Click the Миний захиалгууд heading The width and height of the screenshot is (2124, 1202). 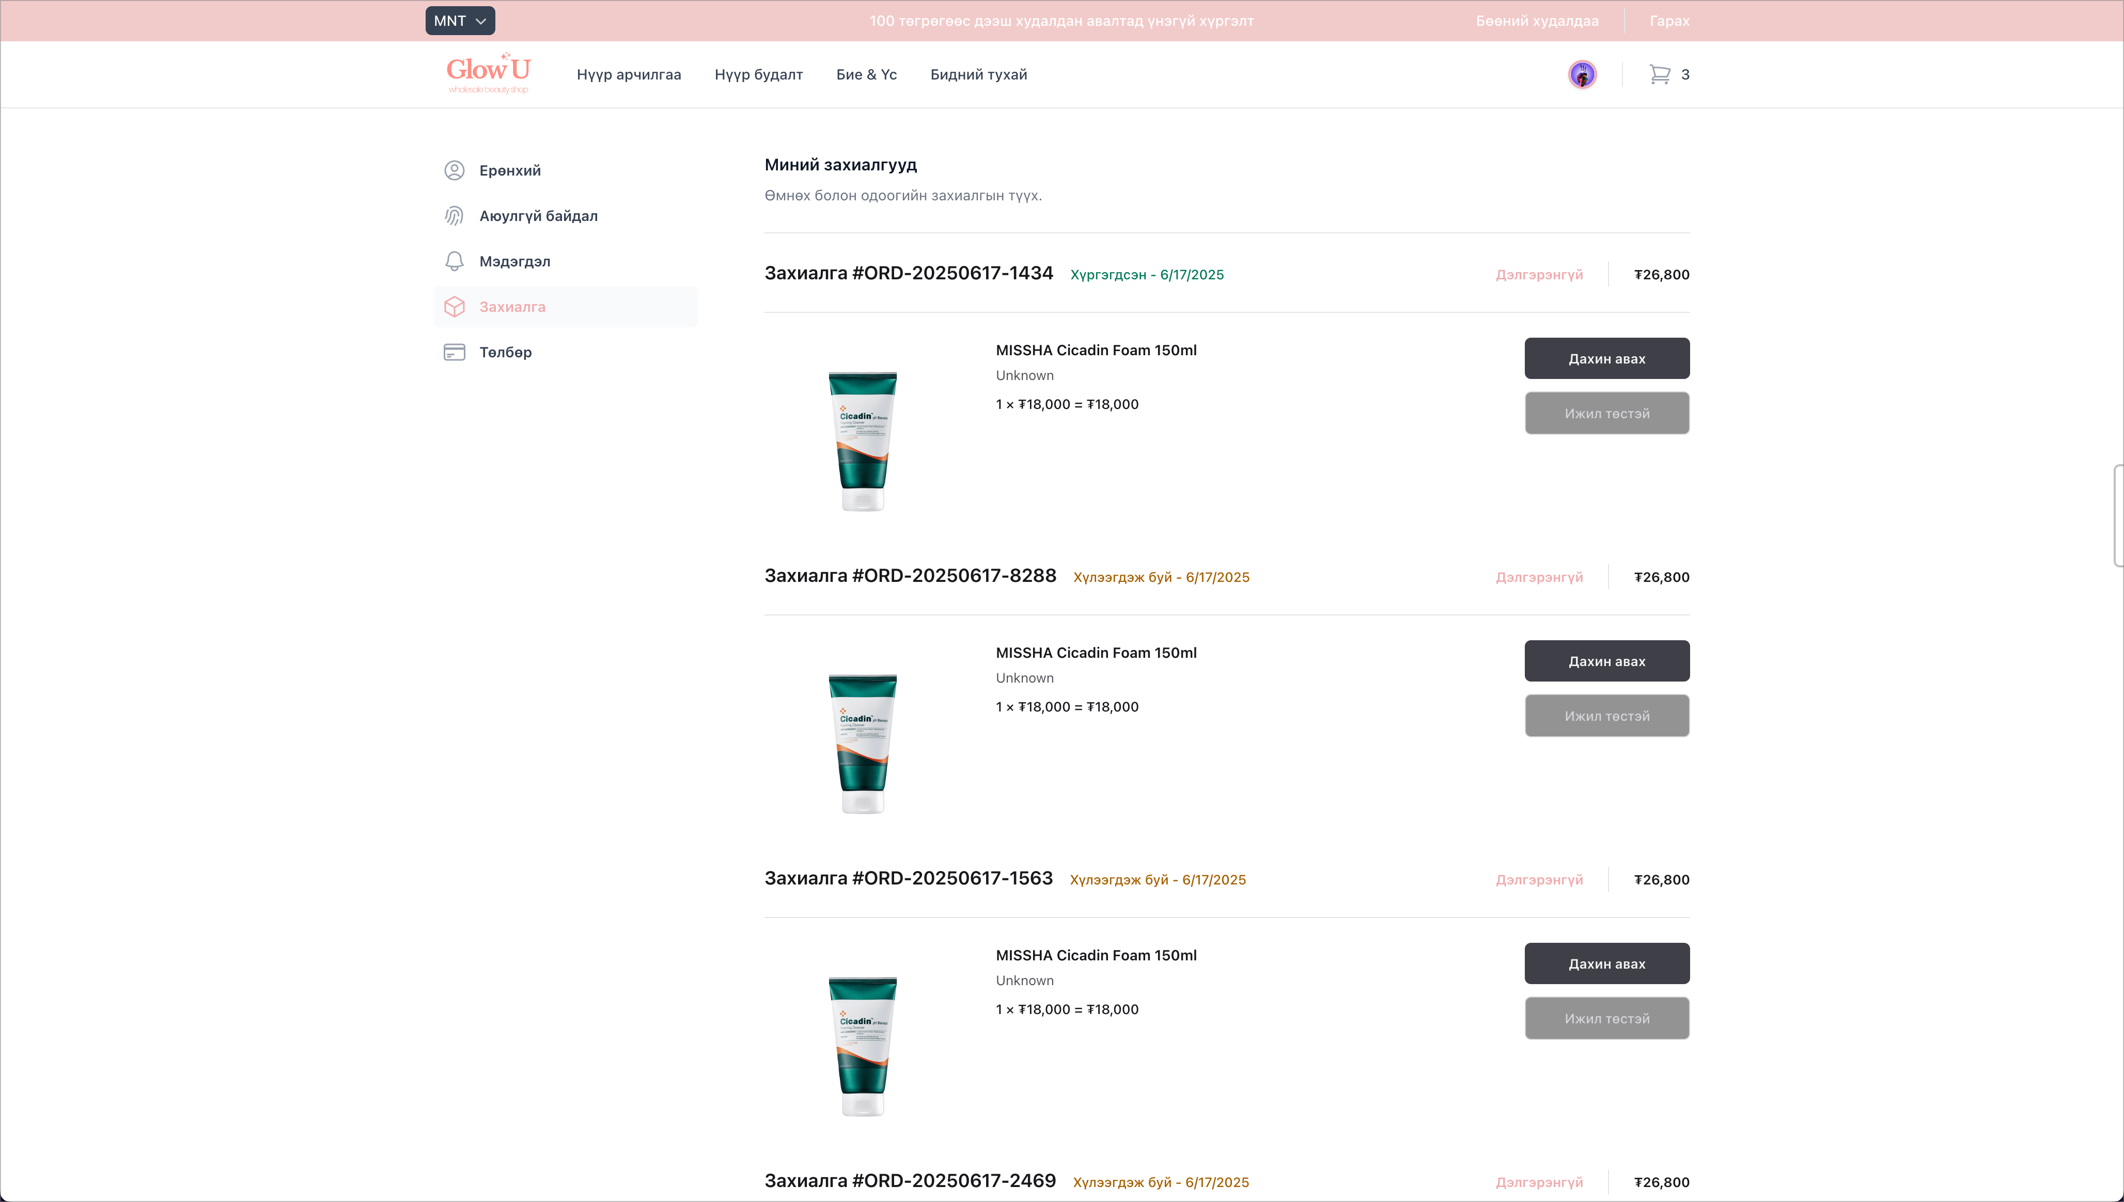click(841, 164)
